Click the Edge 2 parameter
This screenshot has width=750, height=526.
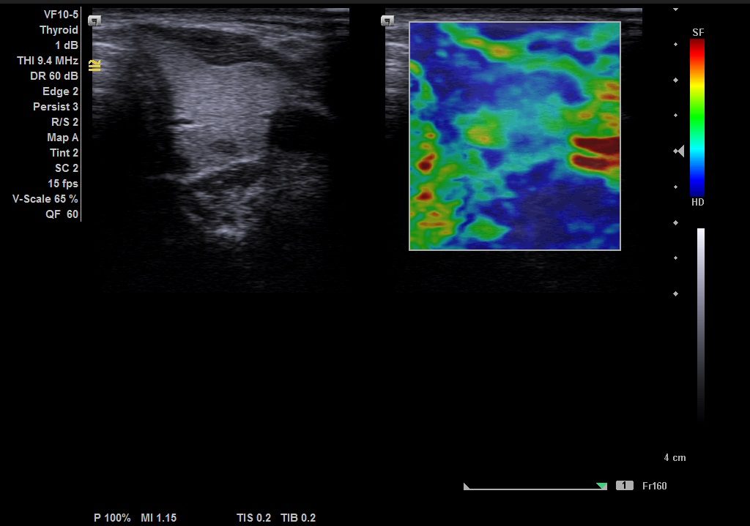60,91
